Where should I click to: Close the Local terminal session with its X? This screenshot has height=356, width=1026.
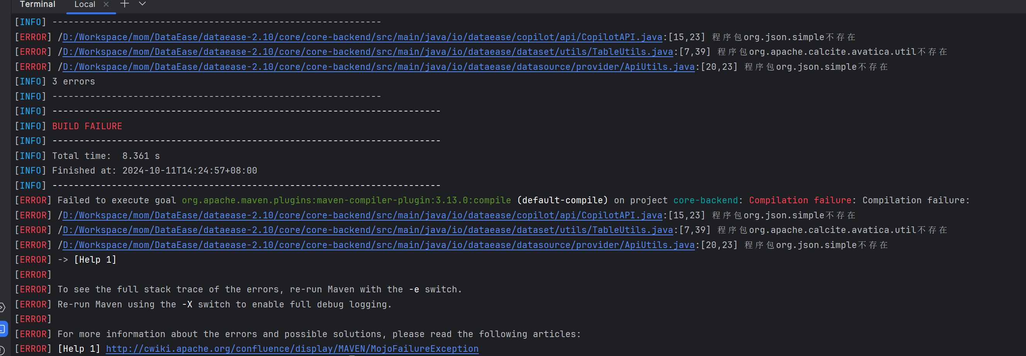(x=106, y=4)
